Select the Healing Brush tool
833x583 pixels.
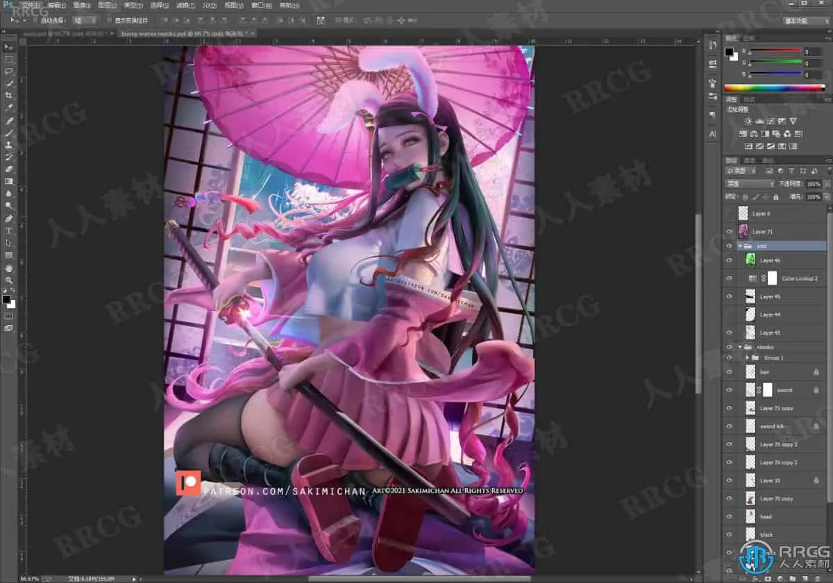(9, 121)
